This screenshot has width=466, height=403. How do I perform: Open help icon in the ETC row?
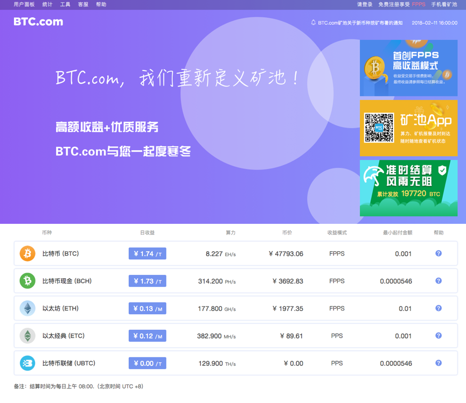(x=439, y=335)
